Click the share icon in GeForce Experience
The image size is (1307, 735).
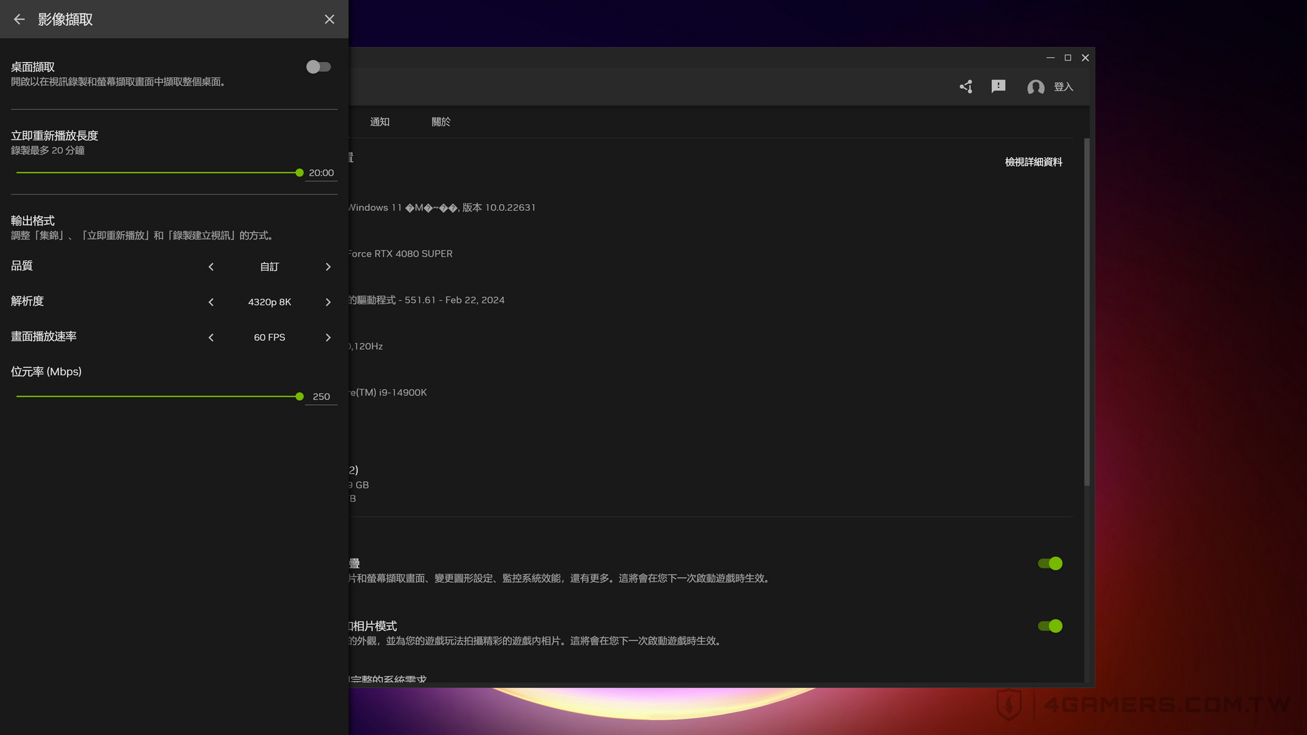click(x=966, y=86)
